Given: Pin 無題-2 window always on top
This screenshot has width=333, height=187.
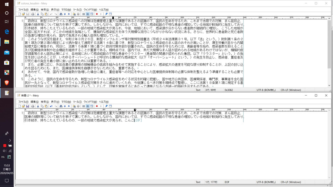Looking at the screenshot, I should tap(106, 106).
